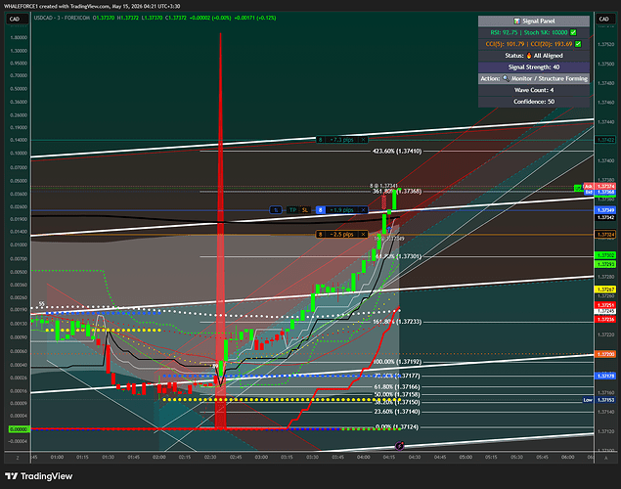Click the 03:00 time axis label
621x489 pixels.
pos(261,457)
